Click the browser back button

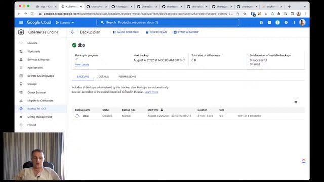(x=19, y=14)
